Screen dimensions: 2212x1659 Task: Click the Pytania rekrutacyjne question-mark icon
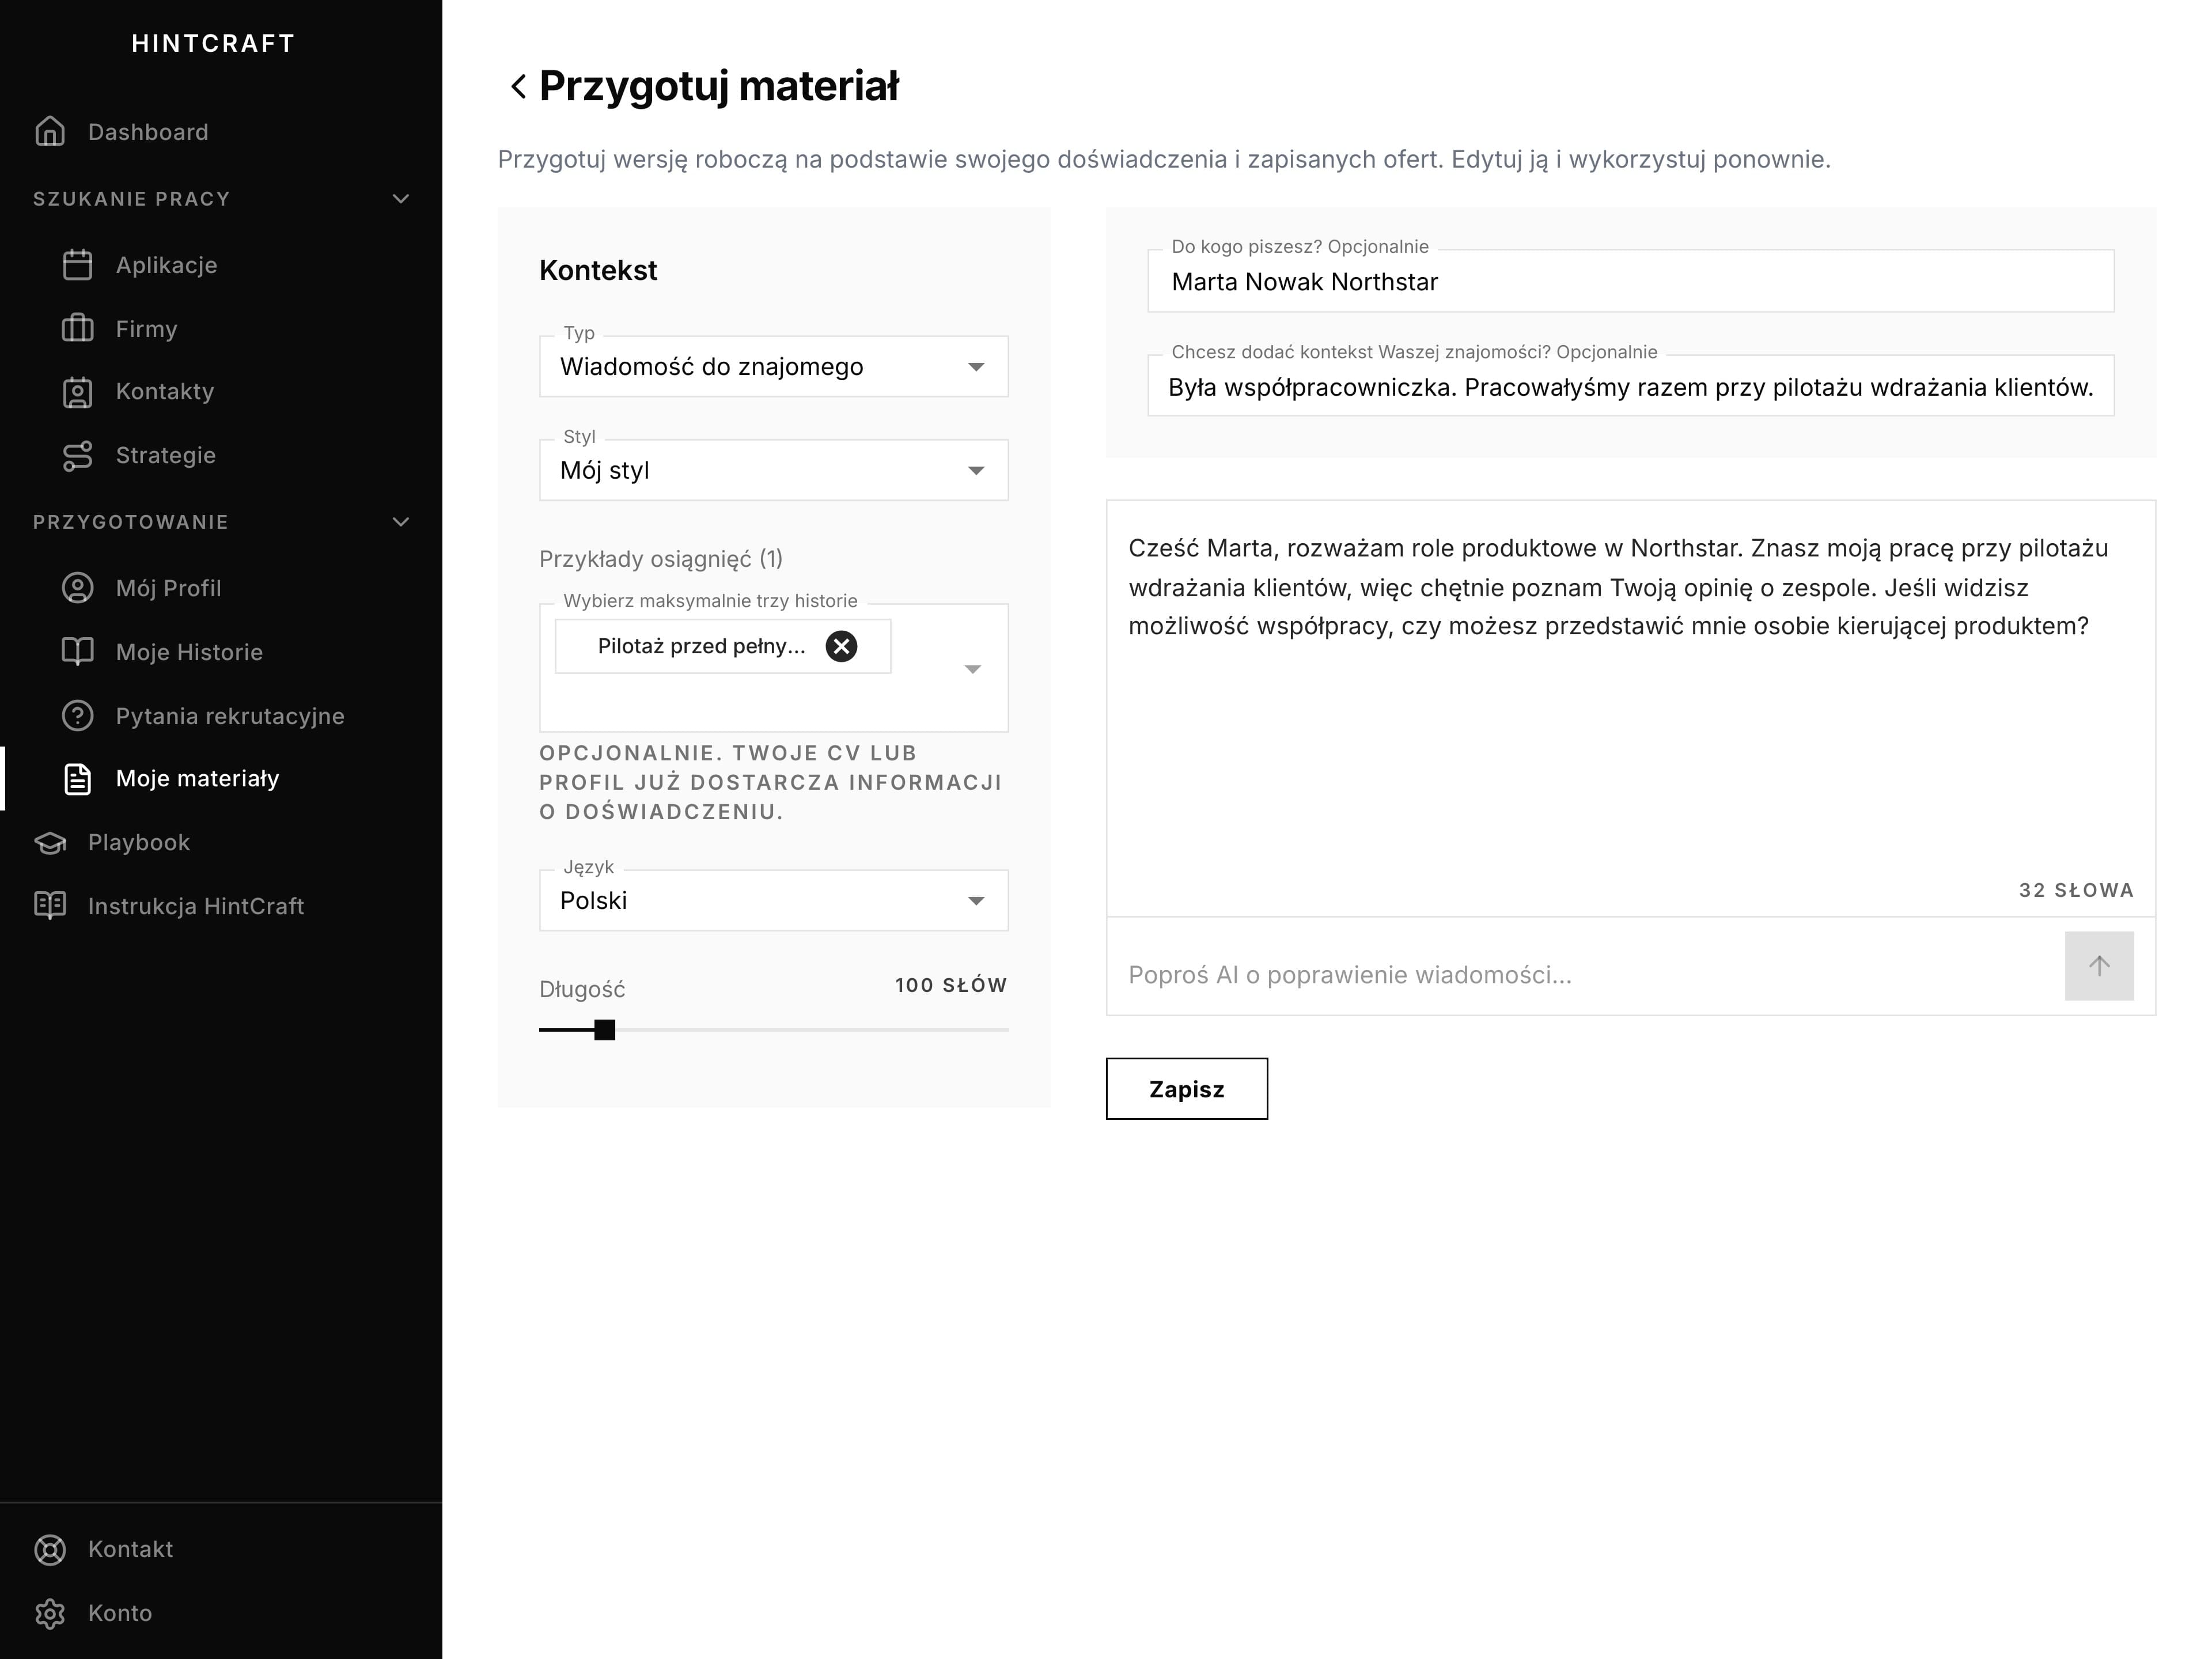[77, 716]
